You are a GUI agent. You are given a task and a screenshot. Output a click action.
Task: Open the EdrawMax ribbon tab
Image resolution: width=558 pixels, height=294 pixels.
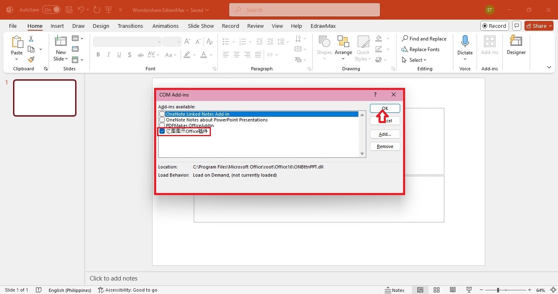pos(323,26)
